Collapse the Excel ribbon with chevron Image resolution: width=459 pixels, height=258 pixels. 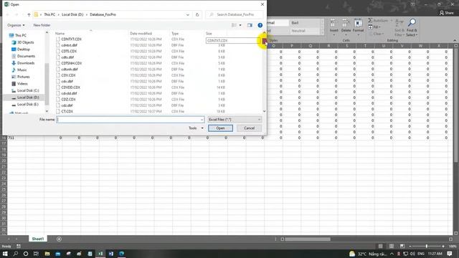(455, 40)
